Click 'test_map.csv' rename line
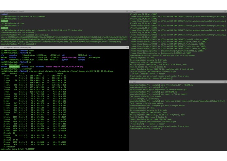Viewport: 227px width, 161px height. click(x=168, y=44)
